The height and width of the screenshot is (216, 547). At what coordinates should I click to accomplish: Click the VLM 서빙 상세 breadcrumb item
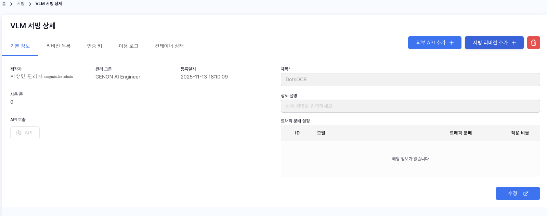click(x=49, y=4)
